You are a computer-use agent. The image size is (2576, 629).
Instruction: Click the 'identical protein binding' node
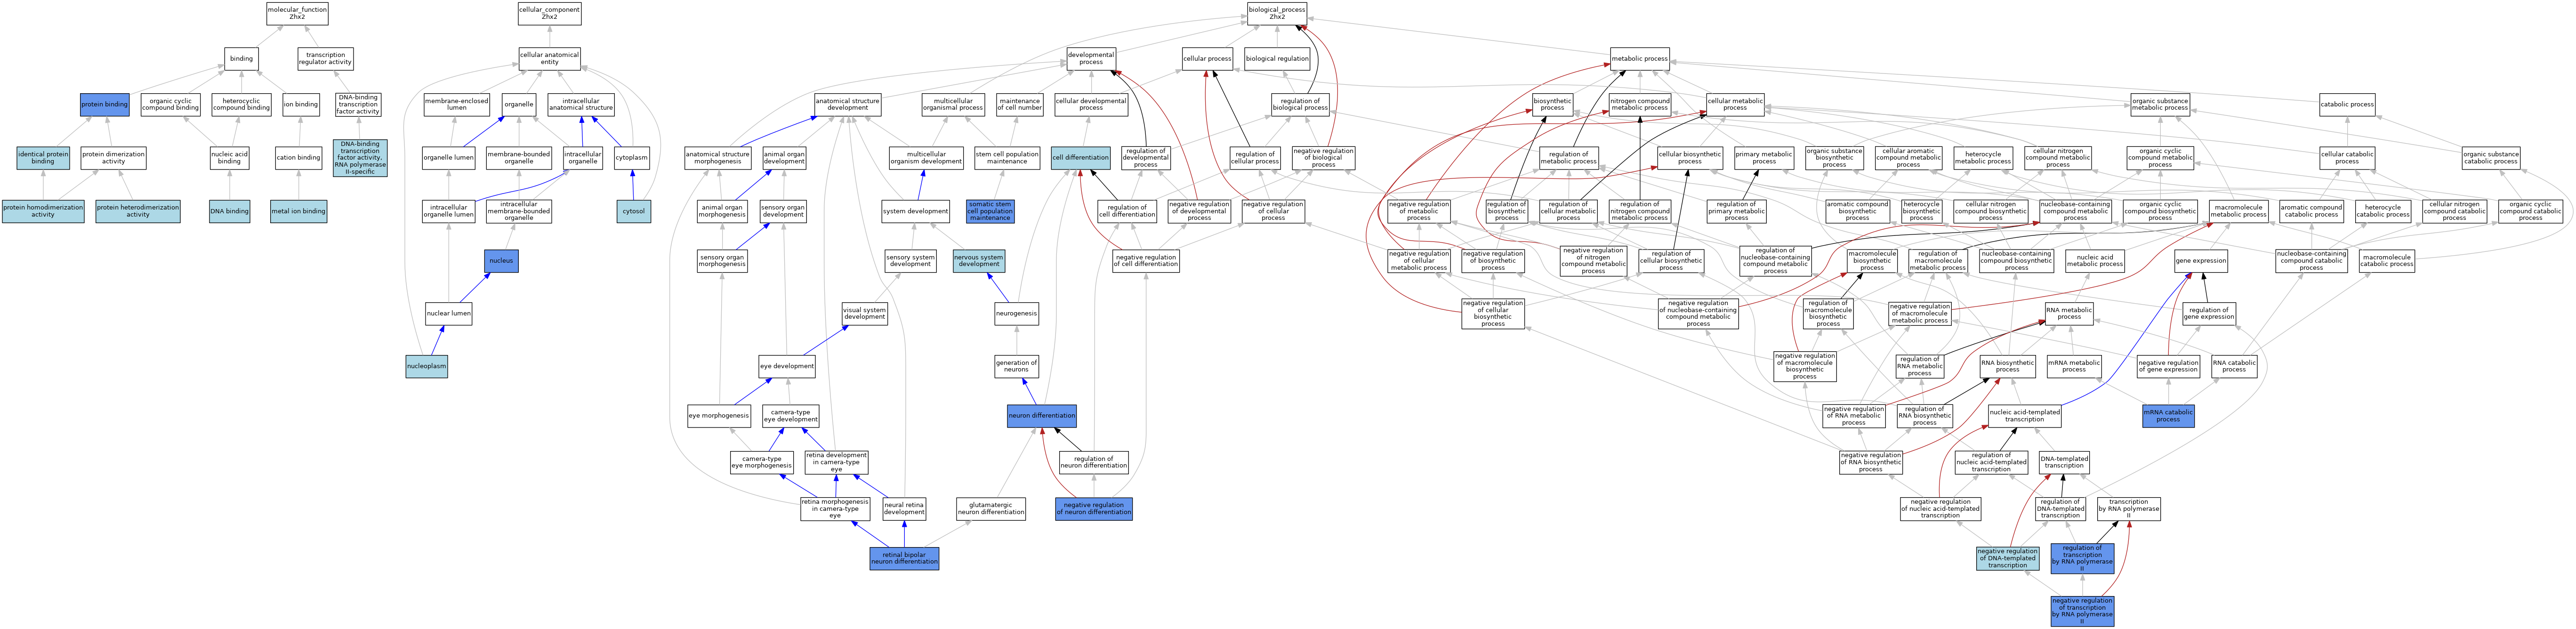point(43,158)
